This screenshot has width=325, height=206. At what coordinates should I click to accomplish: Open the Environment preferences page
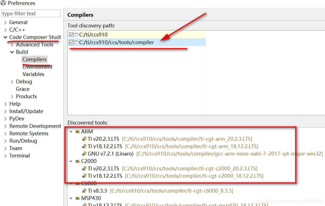pos(37,67)
